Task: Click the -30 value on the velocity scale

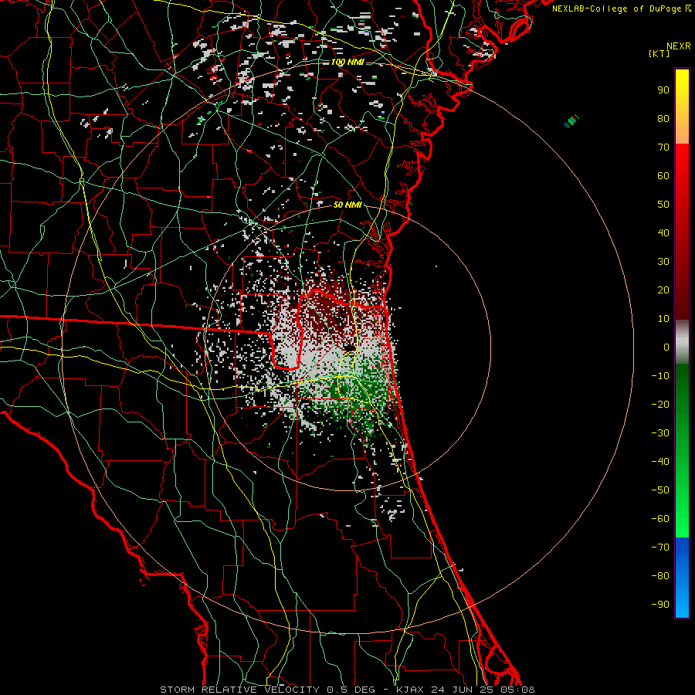Action: 660,433
